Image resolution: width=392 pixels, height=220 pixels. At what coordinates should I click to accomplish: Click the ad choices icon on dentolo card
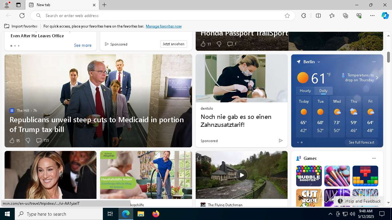[281, 141]
